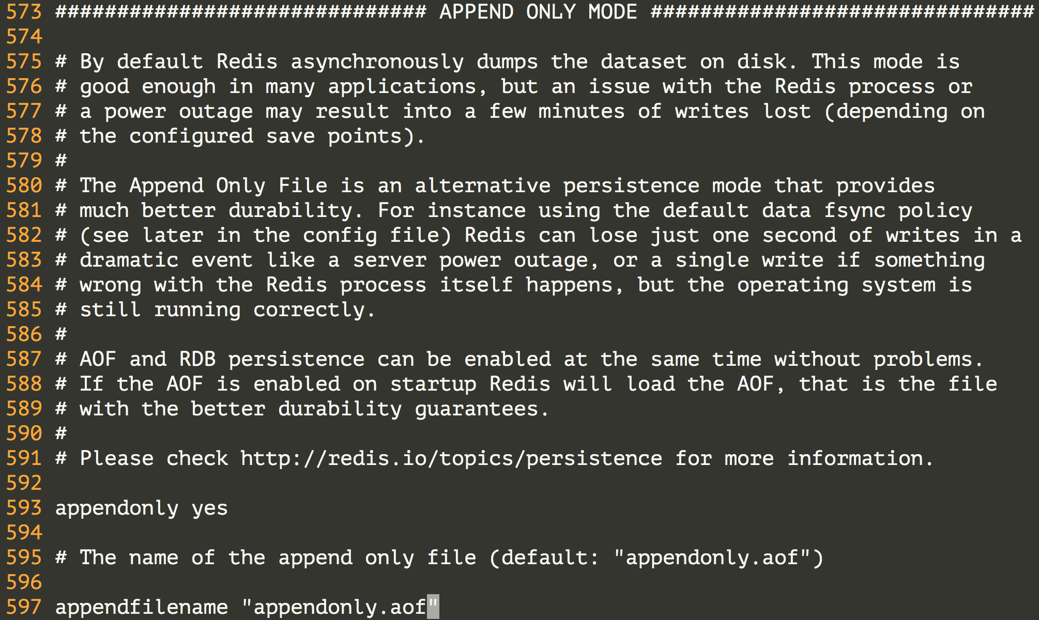Click the 'appendonly' directive on line 593
This screenshot has width=1039, height=620.
tap(117, 508)
